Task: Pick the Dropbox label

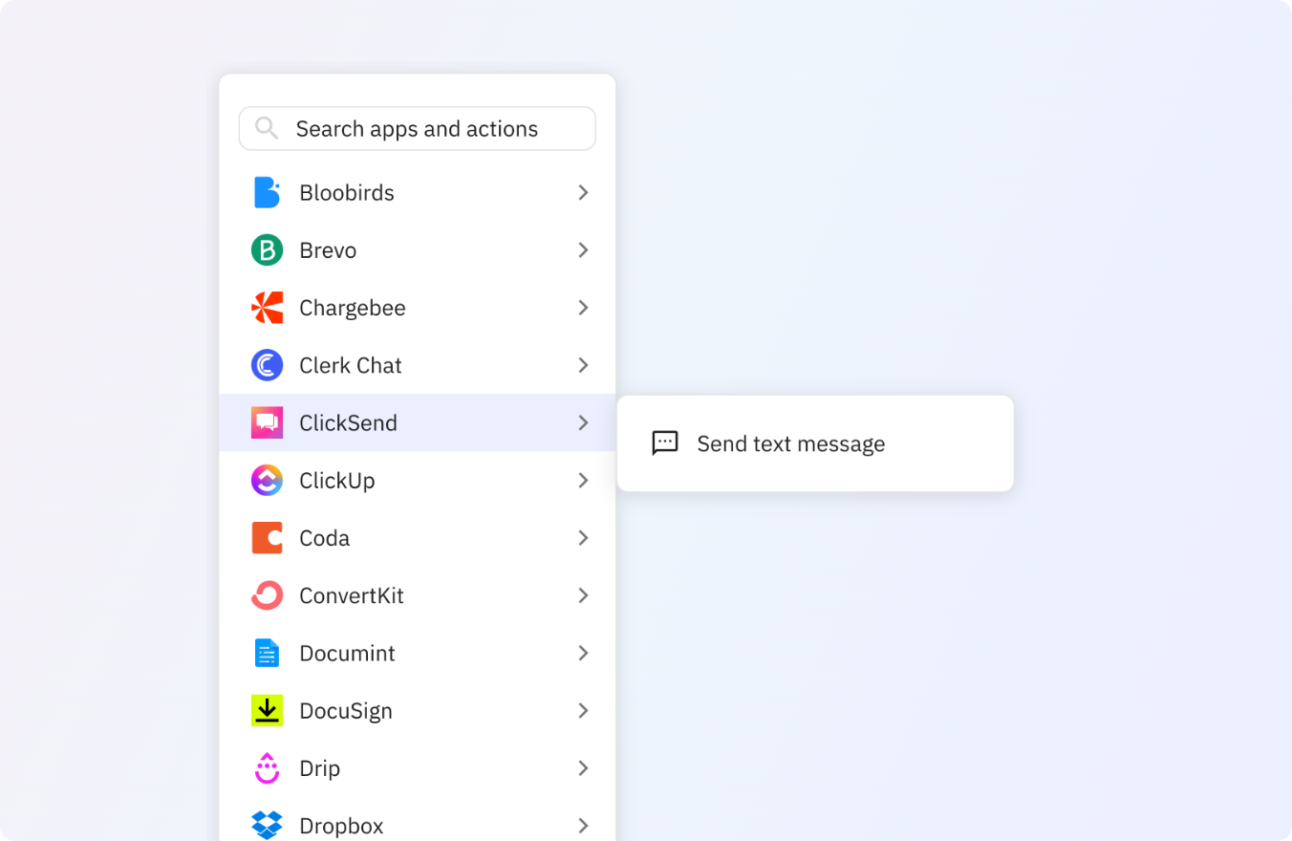Action: pos(341,826)
